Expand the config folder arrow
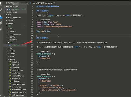 click(x=8, y=37)
